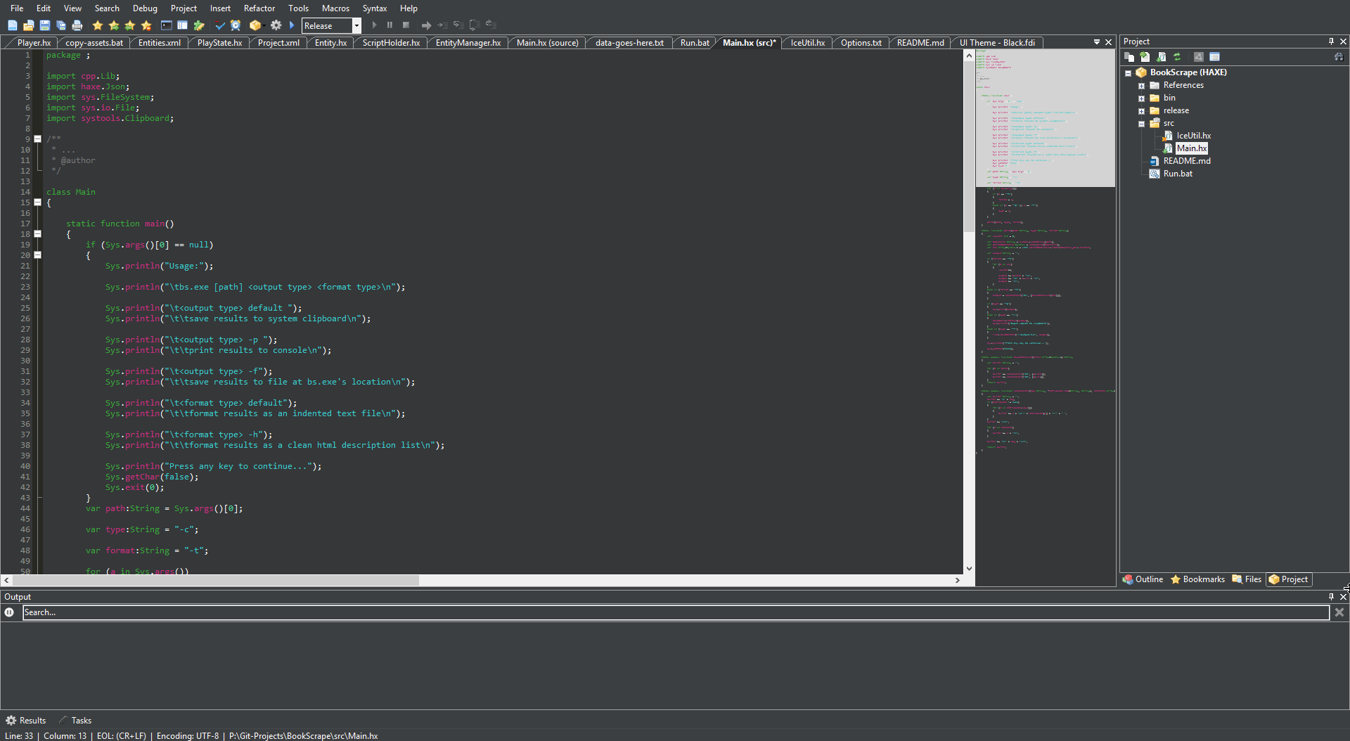The height and width of the screenshot is (741, 1350).
Task: Click the list view icon in the Project panel toolbar
Action: click(x=1214, y=57)
